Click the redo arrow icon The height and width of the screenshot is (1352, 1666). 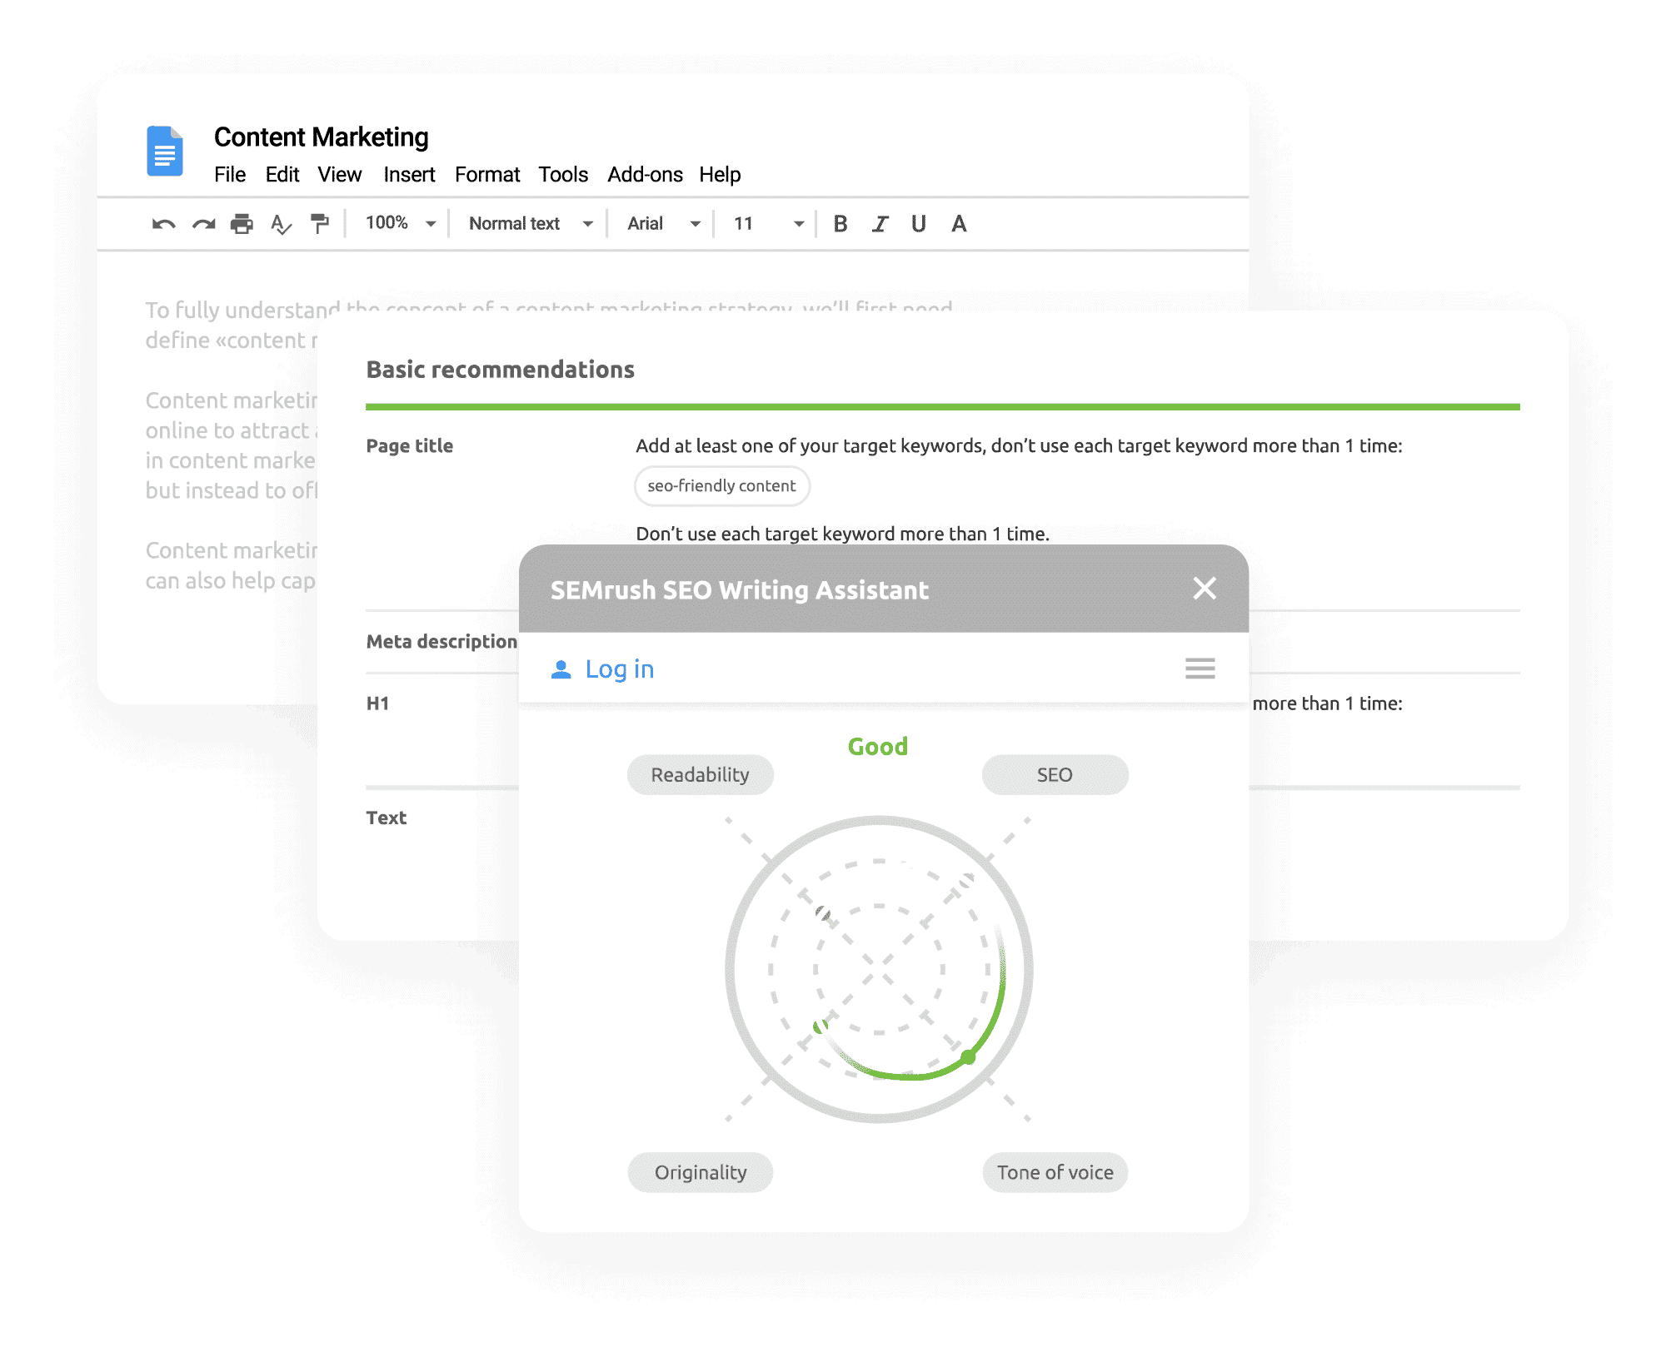[x=203, y=224]
